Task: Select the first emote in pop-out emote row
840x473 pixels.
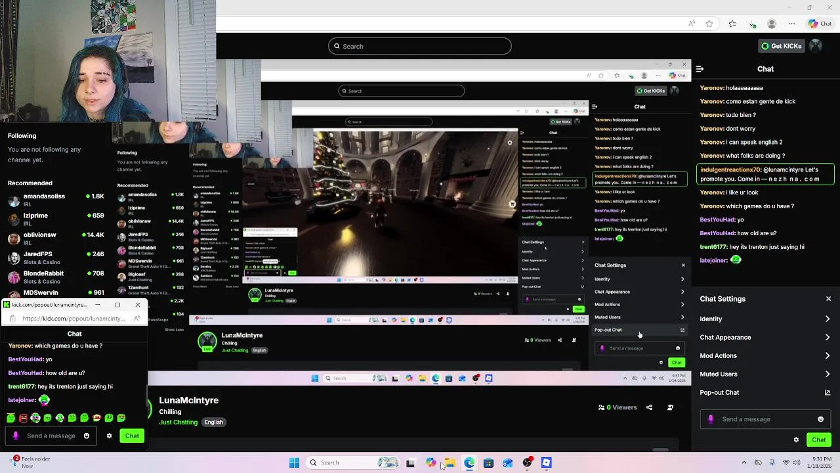Action: (11, 418)
